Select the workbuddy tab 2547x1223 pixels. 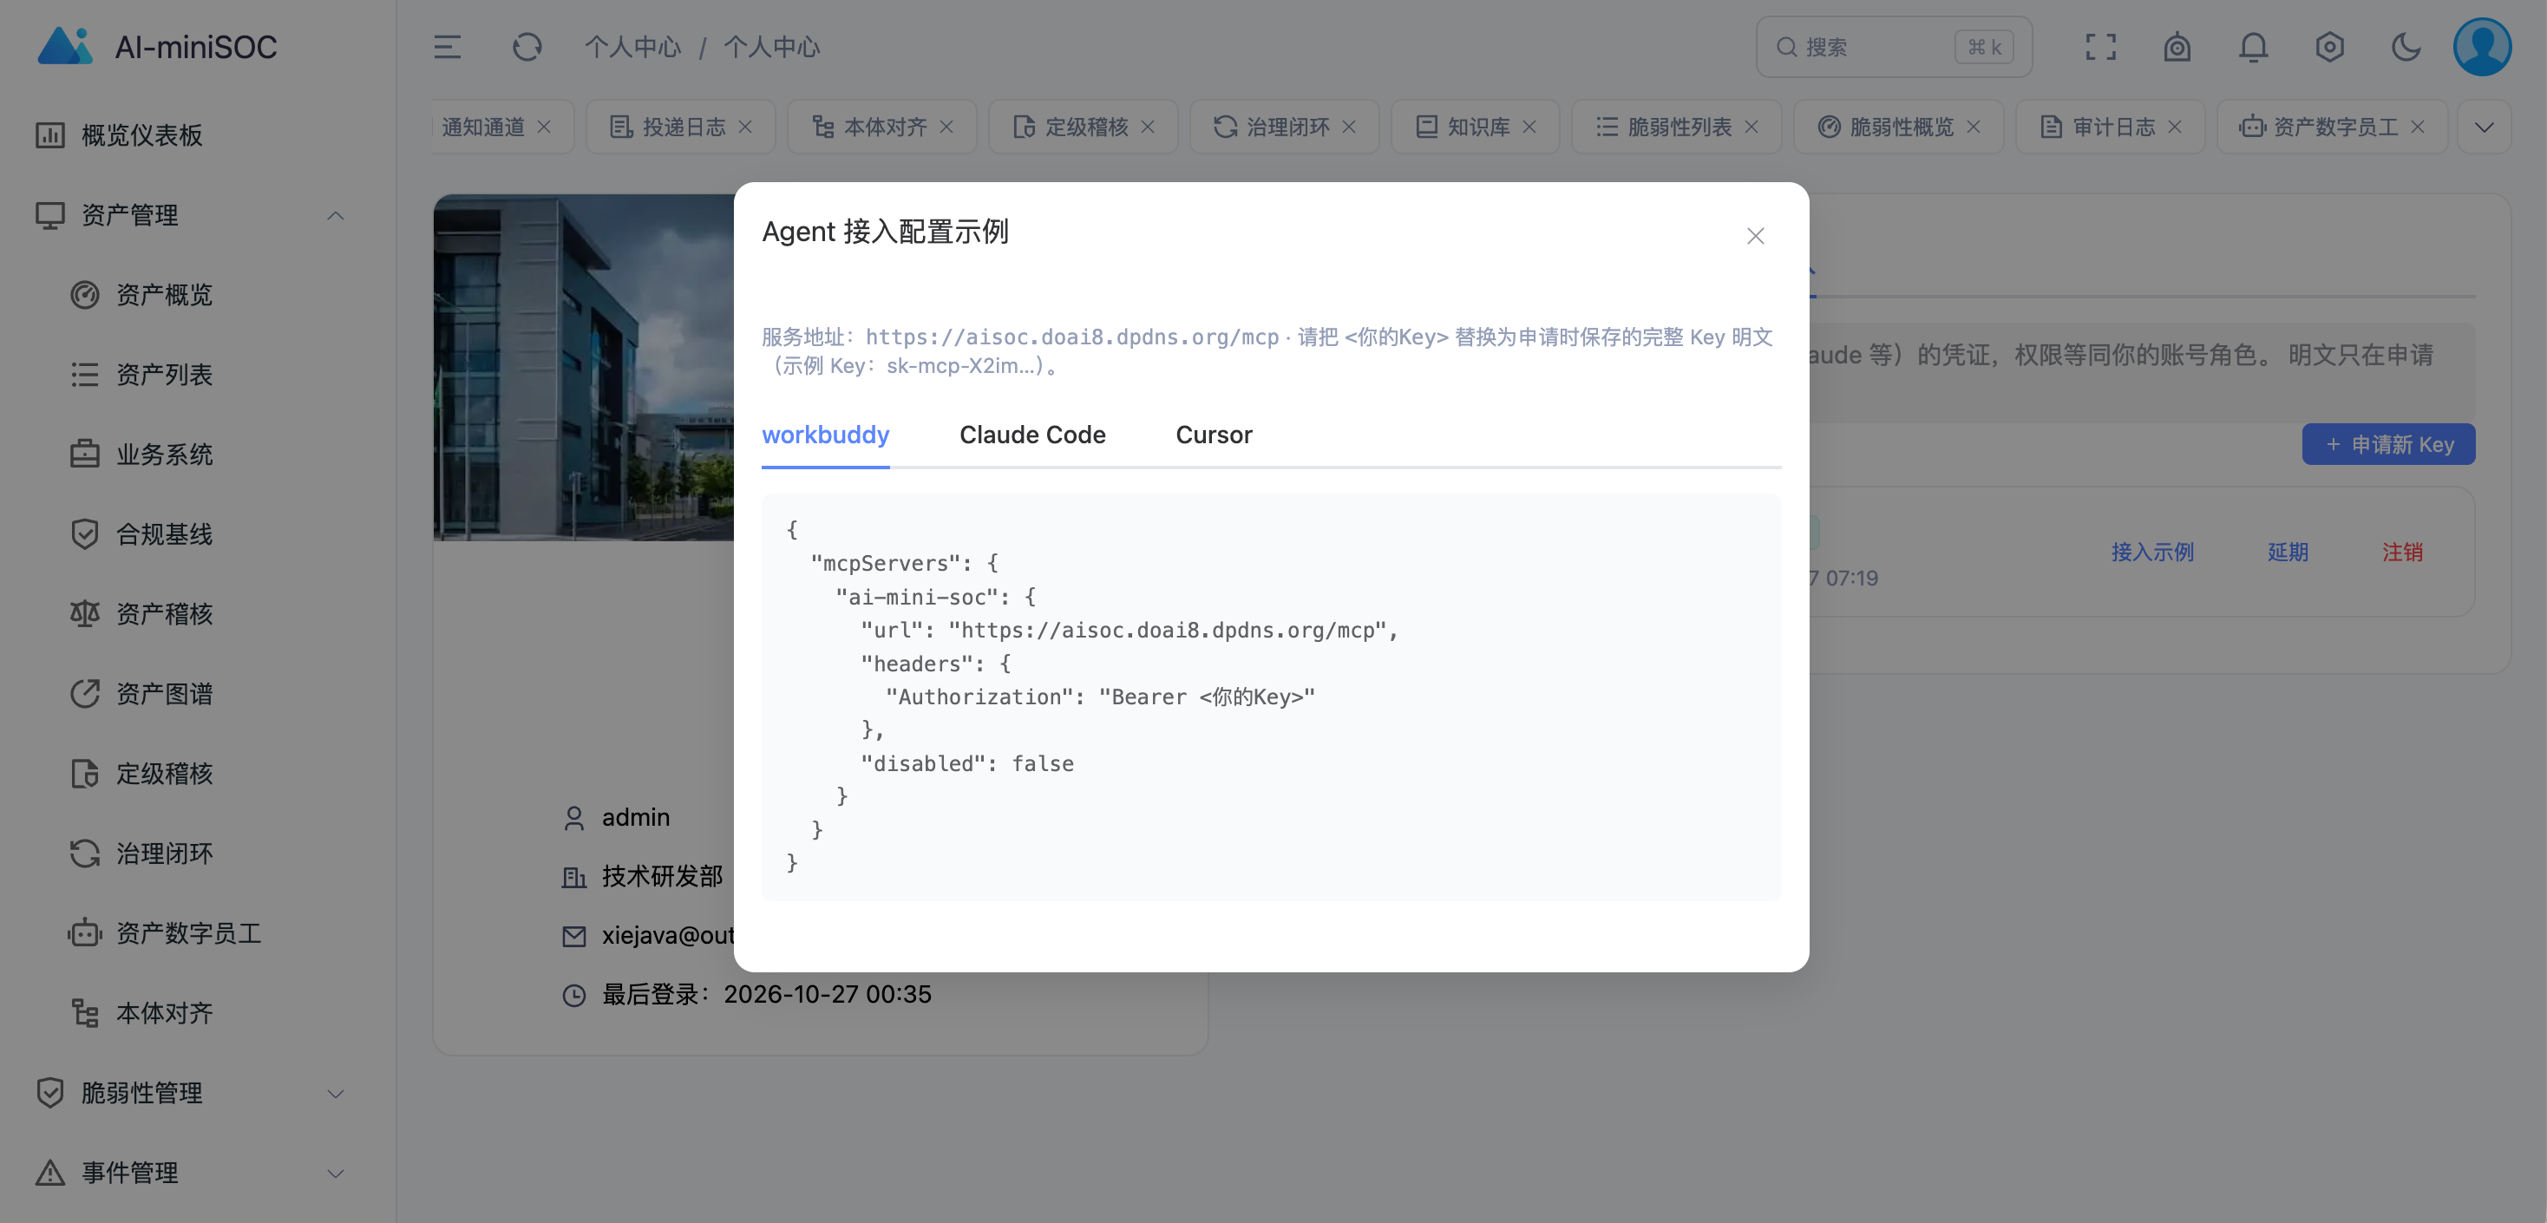coord(826,435)
